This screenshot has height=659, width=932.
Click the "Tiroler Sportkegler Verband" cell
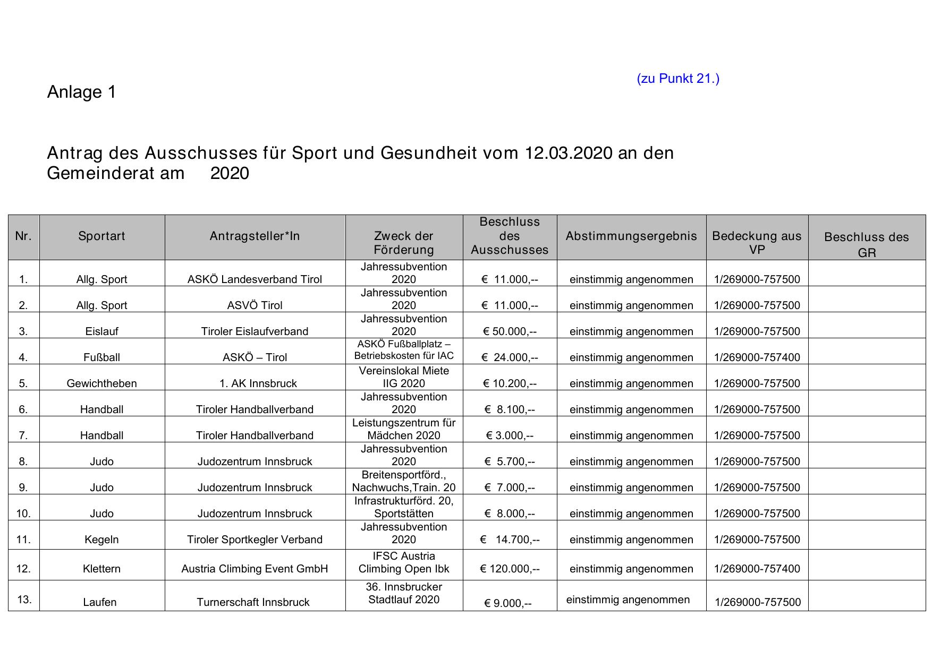[x=255, y=540]
